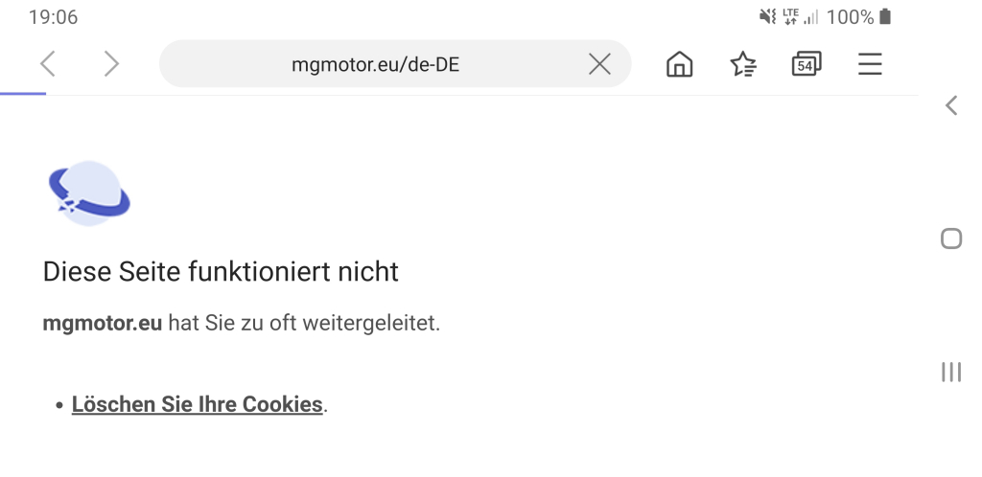Go forward with the browser forward arrow
The image size is (982, 477).
coord(111,64)
